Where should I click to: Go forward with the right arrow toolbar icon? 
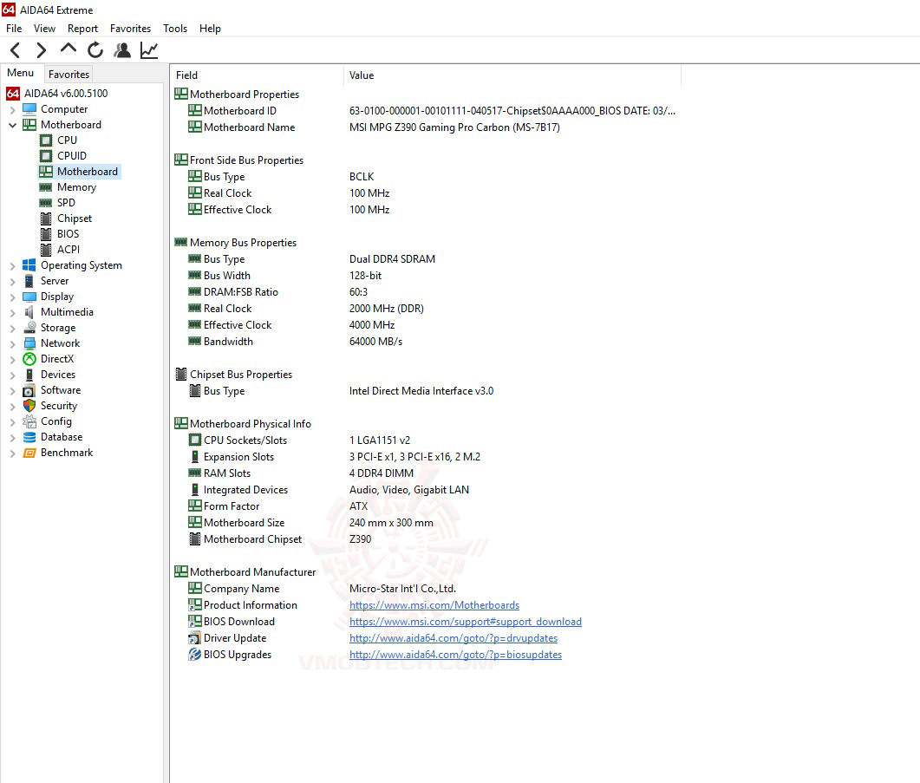coord(41,50)
